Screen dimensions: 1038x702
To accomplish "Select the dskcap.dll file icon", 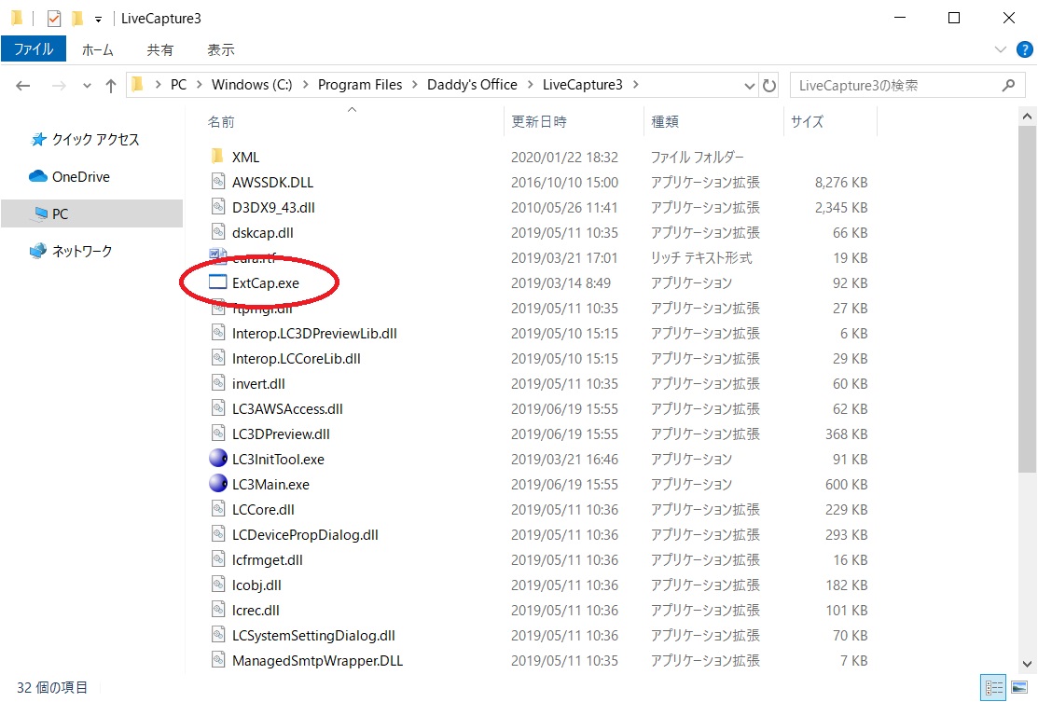I will click(218, 231).
